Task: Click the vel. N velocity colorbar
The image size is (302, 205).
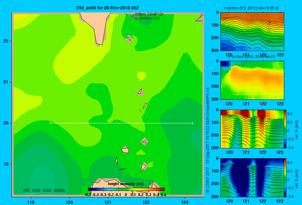Action: (285, 129)
